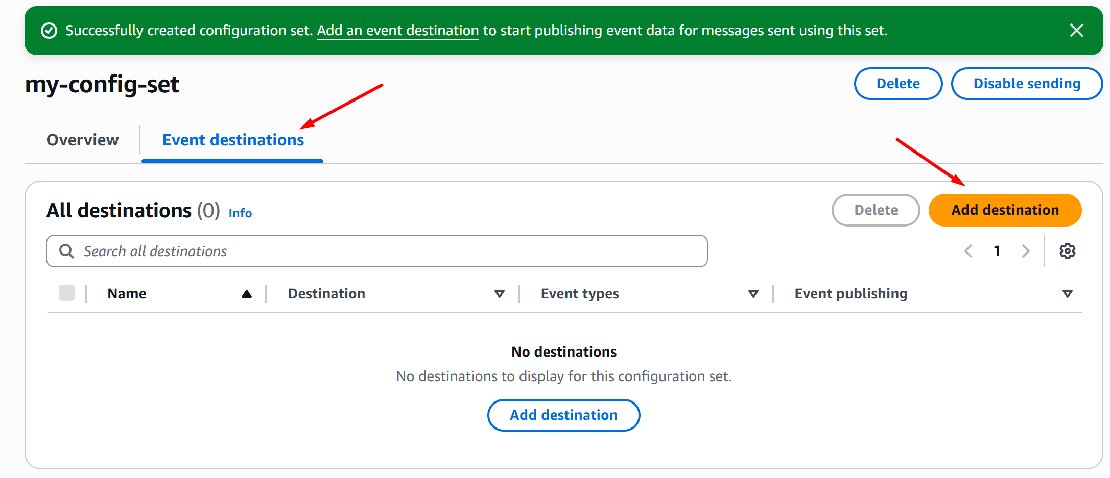Image resolution: width=1110 pixels, height=478 pixels.
Task: Switch to the Overview tab
Action: 83,140
